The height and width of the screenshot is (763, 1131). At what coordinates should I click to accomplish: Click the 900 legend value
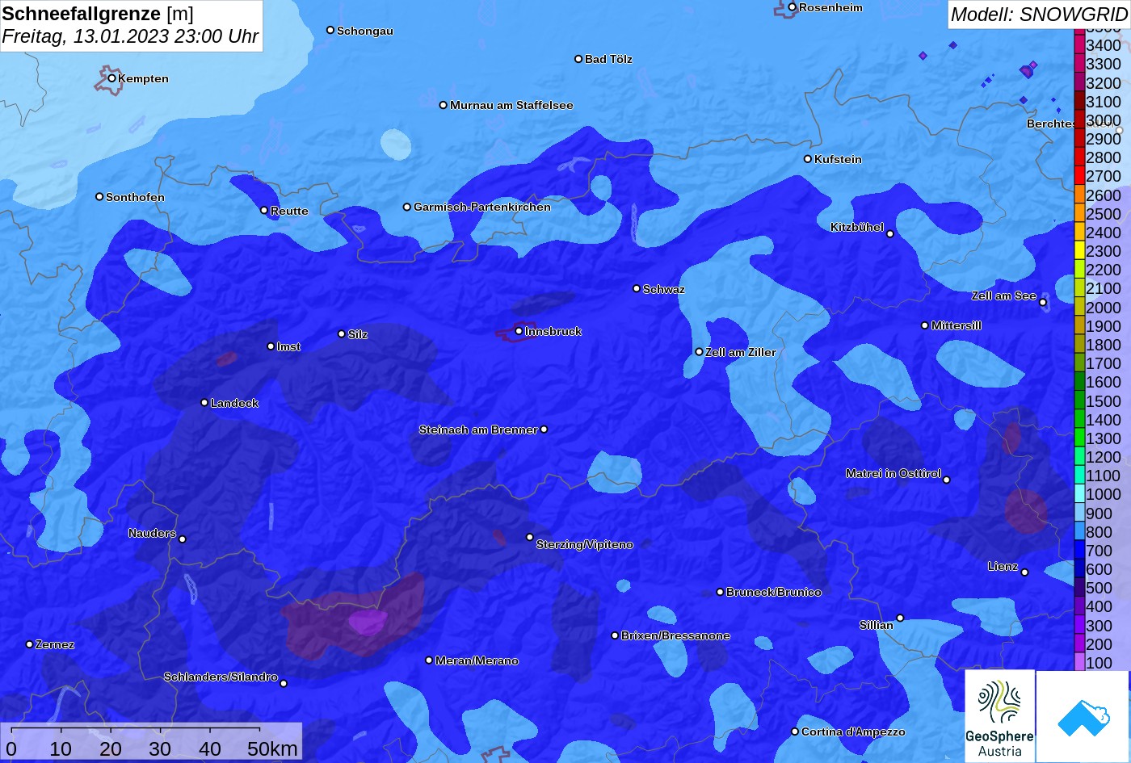point(1099,514)
